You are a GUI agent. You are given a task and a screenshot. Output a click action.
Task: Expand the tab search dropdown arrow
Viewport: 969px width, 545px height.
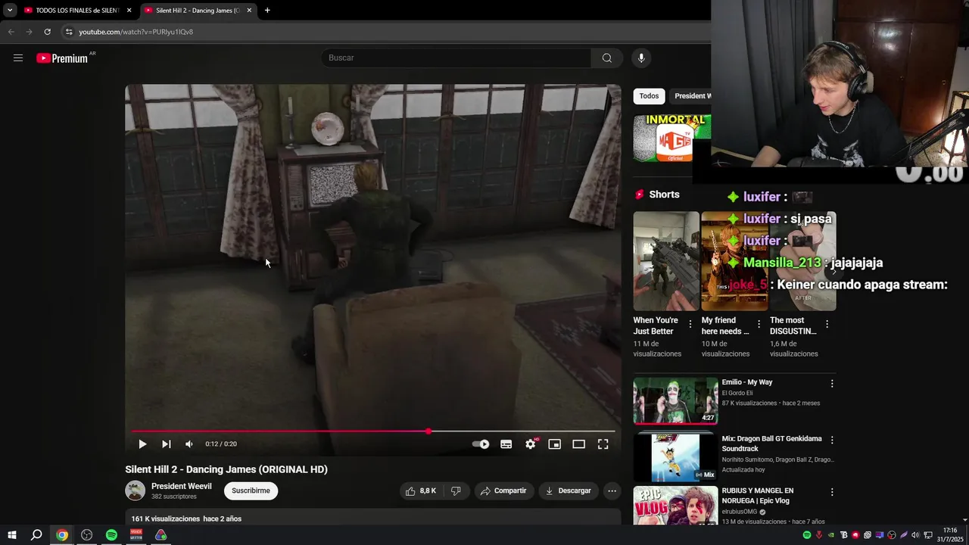(x=10, y=11)
